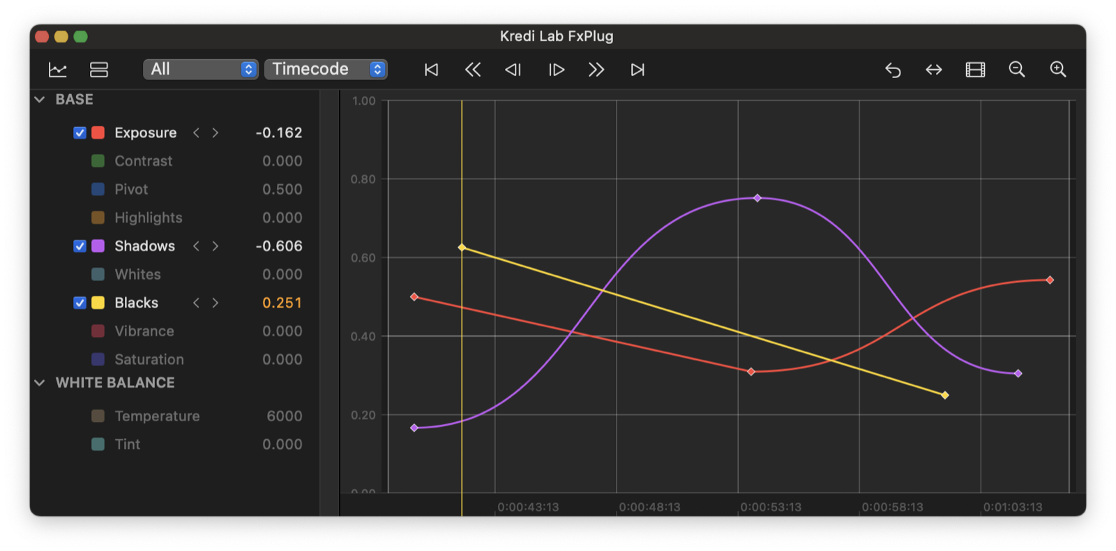1116x551 pixels.
Task: Click the red Exposure color swatch
Action: (x=98, y=133)
